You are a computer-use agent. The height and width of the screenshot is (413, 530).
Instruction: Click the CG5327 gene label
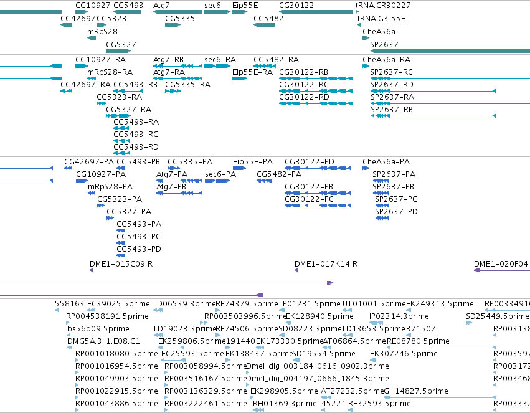click(x=121, y=44)
